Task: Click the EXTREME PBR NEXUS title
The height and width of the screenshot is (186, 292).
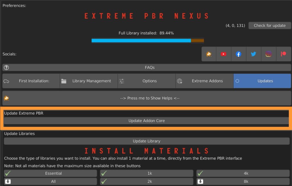Action: [x=147, y=16]
